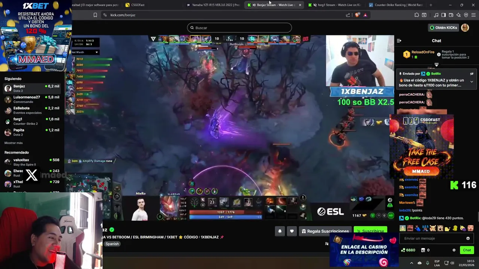The image size is (479, 269).
Task: Open the Brave Wallet icon
Action: [x=451, y=15]
